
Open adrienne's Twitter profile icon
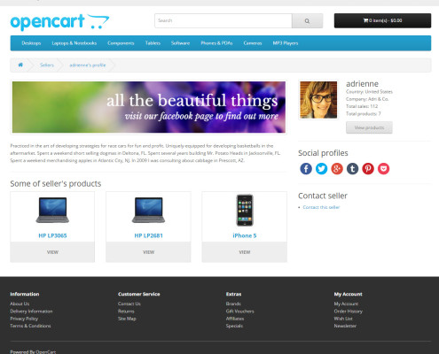click(321, 169)
